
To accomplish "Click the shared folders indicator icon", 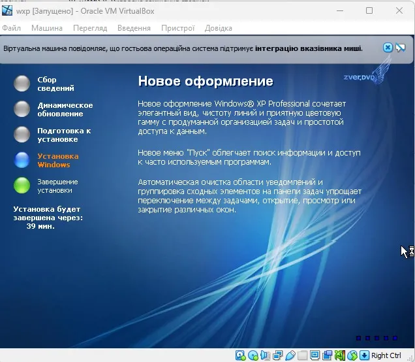I will coord(302,355).
